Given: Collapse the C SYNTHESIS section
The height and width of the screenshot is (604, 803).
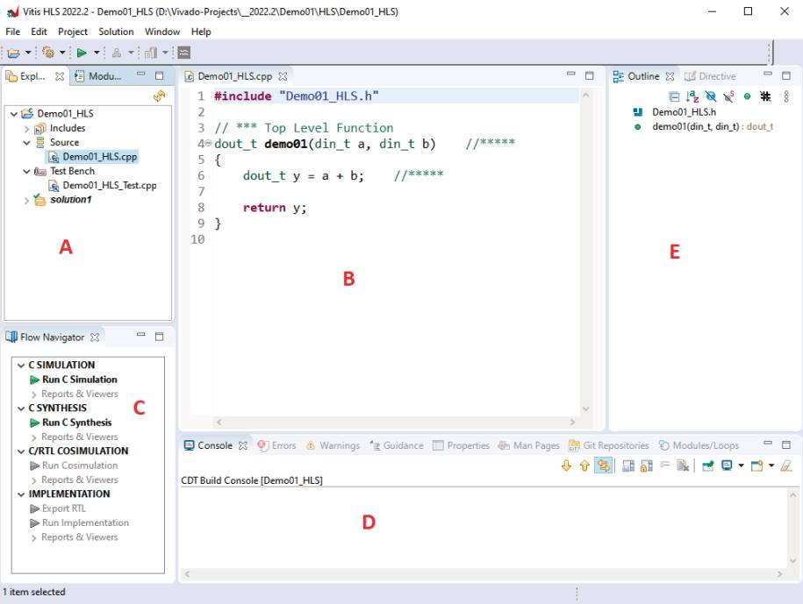Looking at the screenshot, I should [21, 409].
